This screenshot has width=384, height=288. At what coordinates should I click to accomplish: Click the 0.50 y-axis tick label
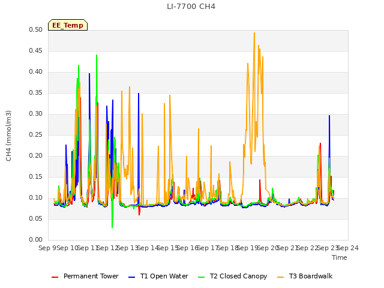[36, 29]
